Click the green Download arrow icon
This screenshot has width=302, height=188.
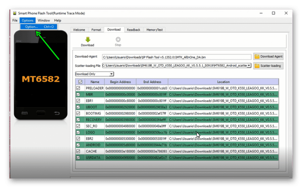click(88, 39)
